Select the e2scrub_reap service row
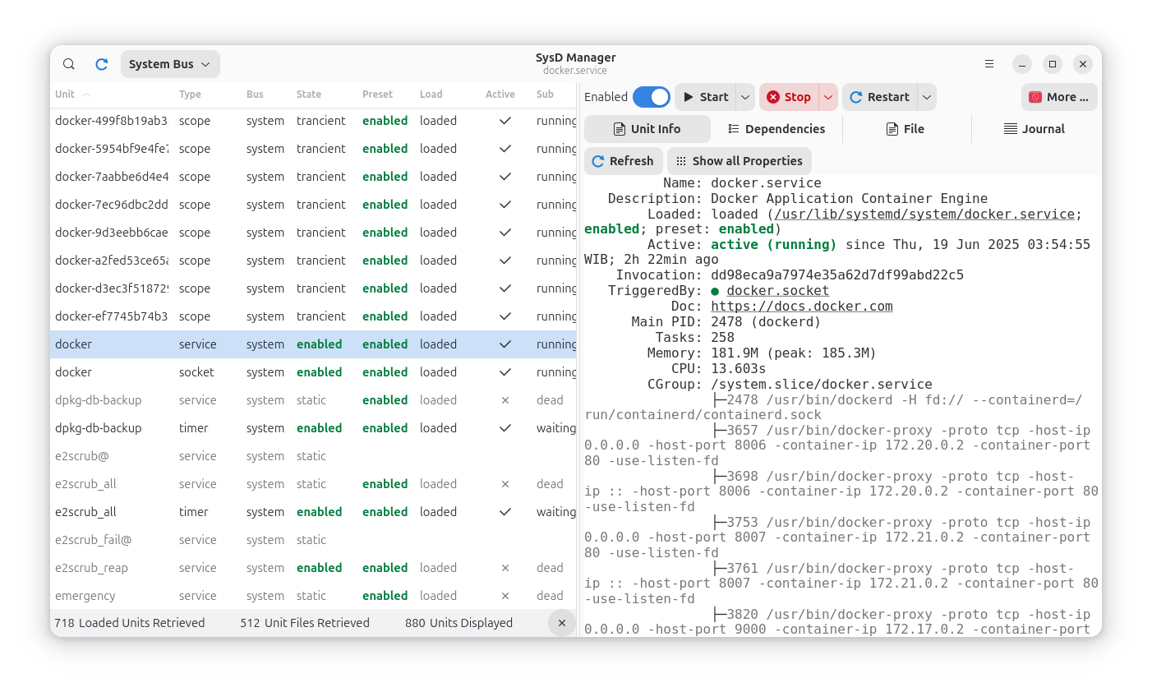The image size is (1152, 692). coord(313,568)
